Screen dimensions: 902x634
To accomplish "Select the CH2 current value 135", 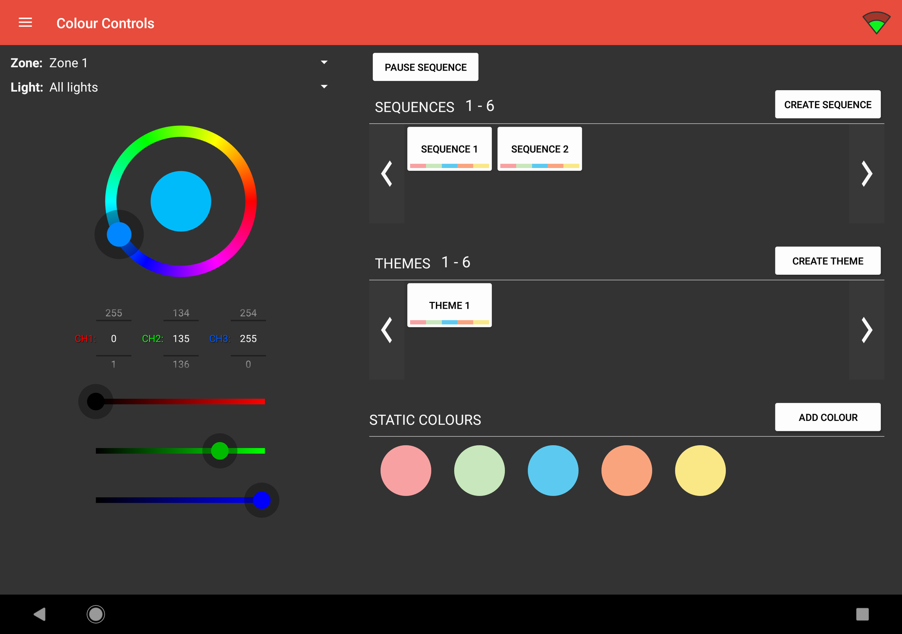I will [181, 338].
